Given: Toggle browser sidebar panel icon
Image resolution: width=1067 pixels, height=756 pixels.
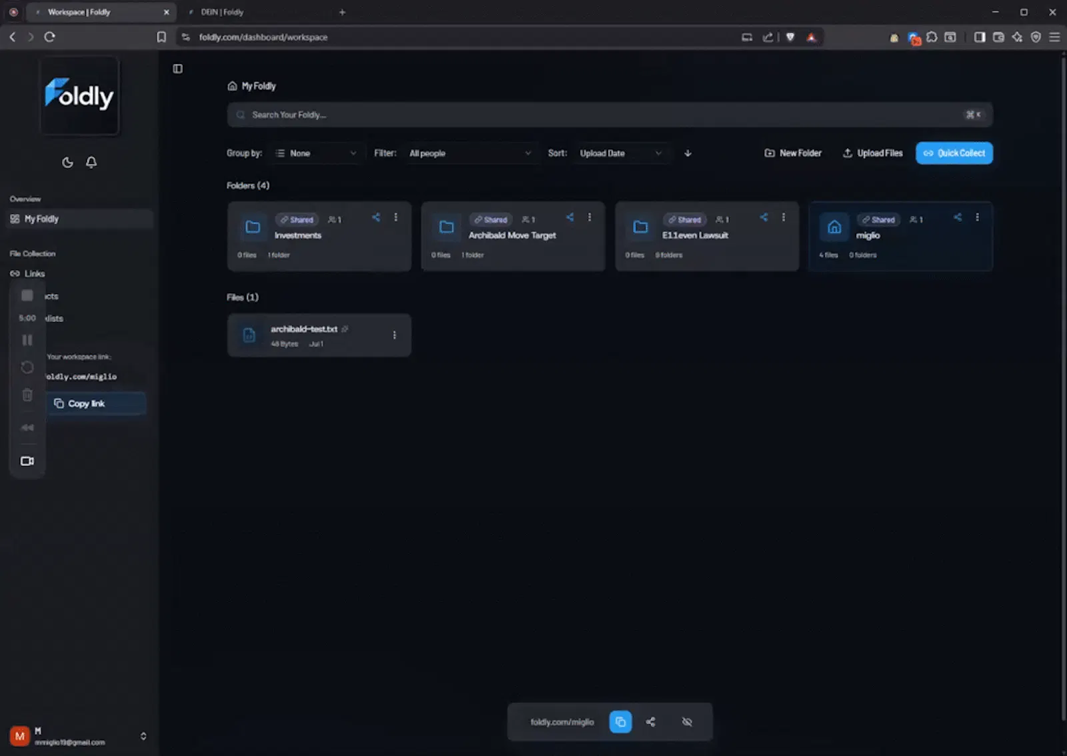Looking at the screenshot, I should (980, 37).
